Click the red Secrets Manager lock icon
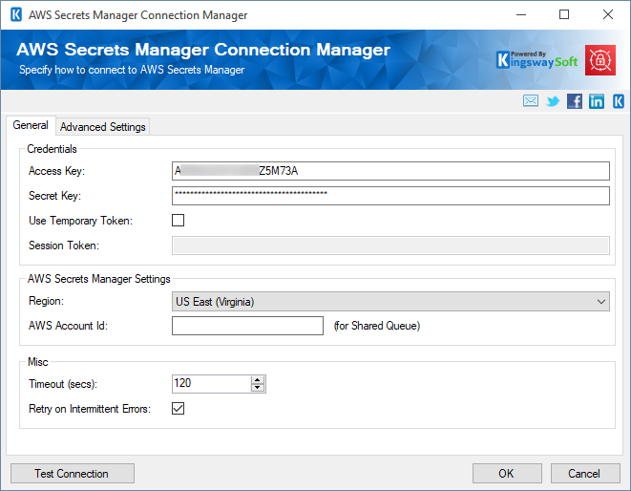Screen dimensions: 631x491 pos(600,60)
